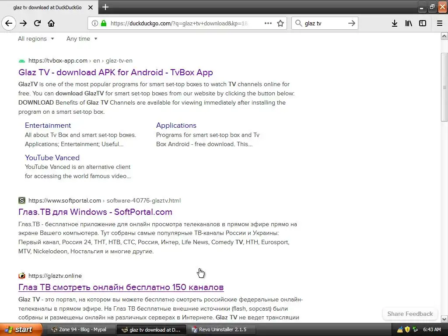Click the search magnifier icon
Screen dimensions: 448x336
pyautogui.click(x=298, y=23)
